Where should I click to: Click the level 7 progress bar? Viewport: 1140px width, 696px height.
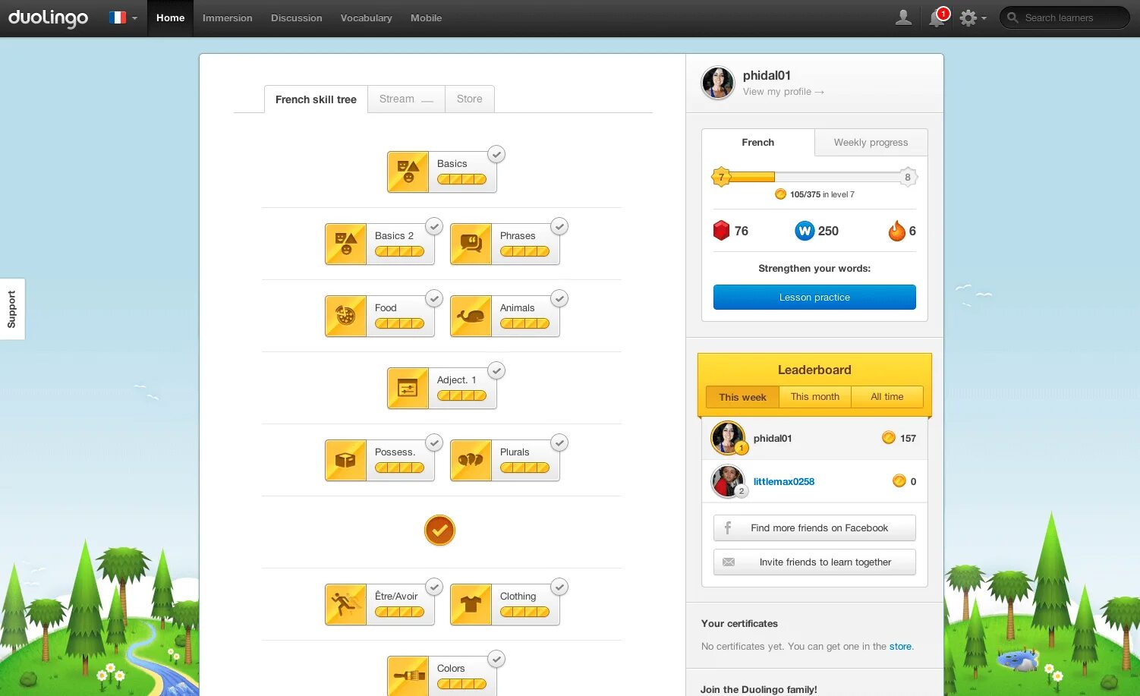(814, 177)
